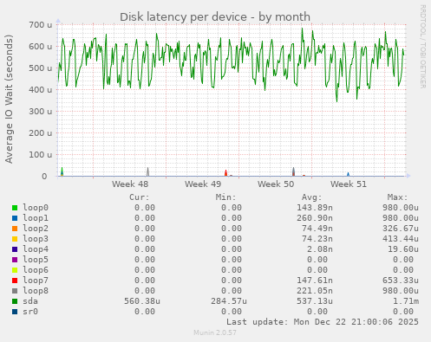The height and width of the screenshot is (342, 431).
Task: Select the loop6 legend label
Action: (x=36, y=270)
